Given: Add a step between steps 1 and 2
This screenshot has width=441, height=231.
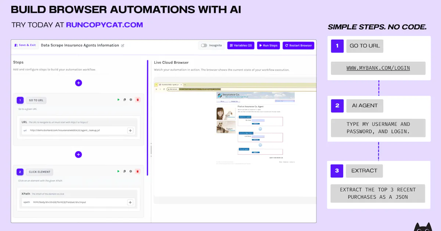Looking at the screenshot, I should coord(78,154).
